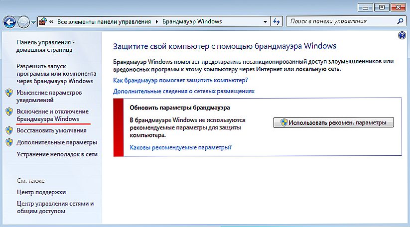Viewport: 410px width, 227px height.
Task: Click the Control Panel icon in address bar
Action: [43, 21]
